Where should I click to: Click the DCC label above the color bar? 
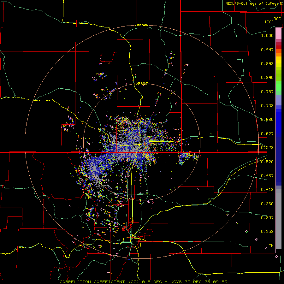point(277,19)
